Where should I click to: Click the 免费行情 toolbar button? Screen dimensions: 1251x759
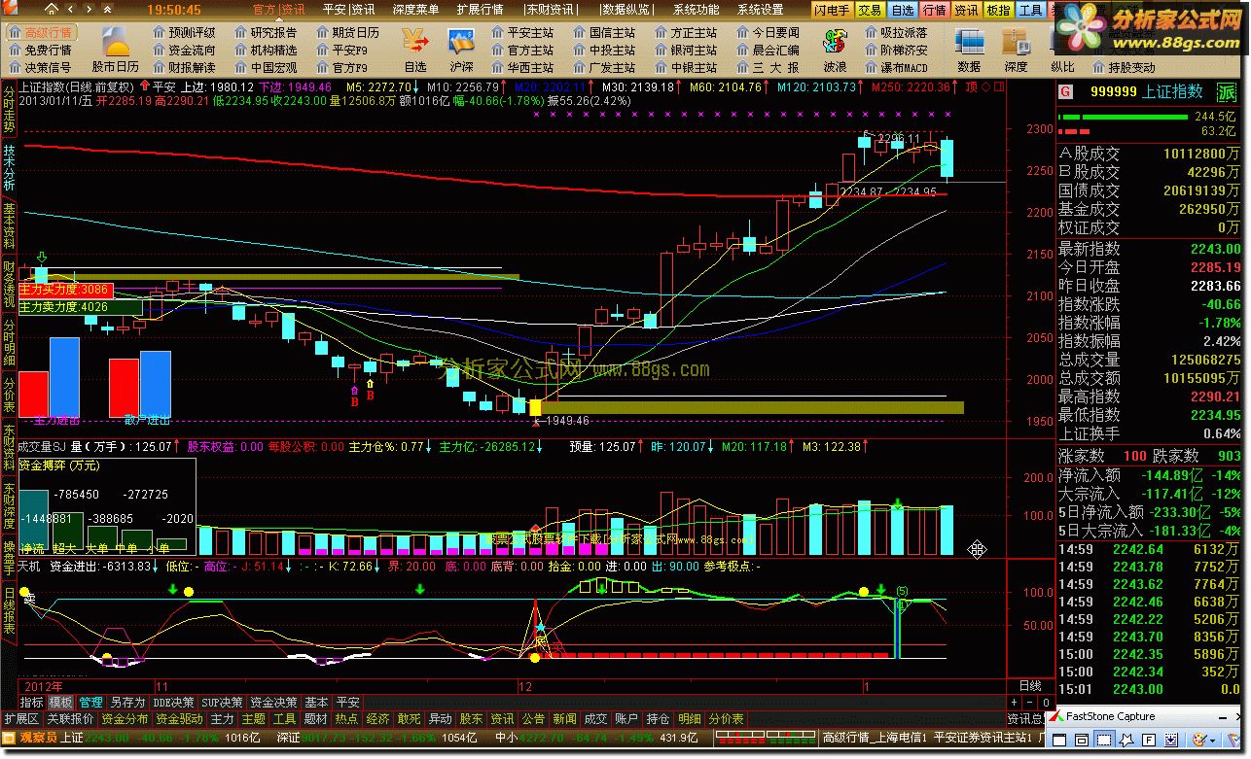coord(40,50)
